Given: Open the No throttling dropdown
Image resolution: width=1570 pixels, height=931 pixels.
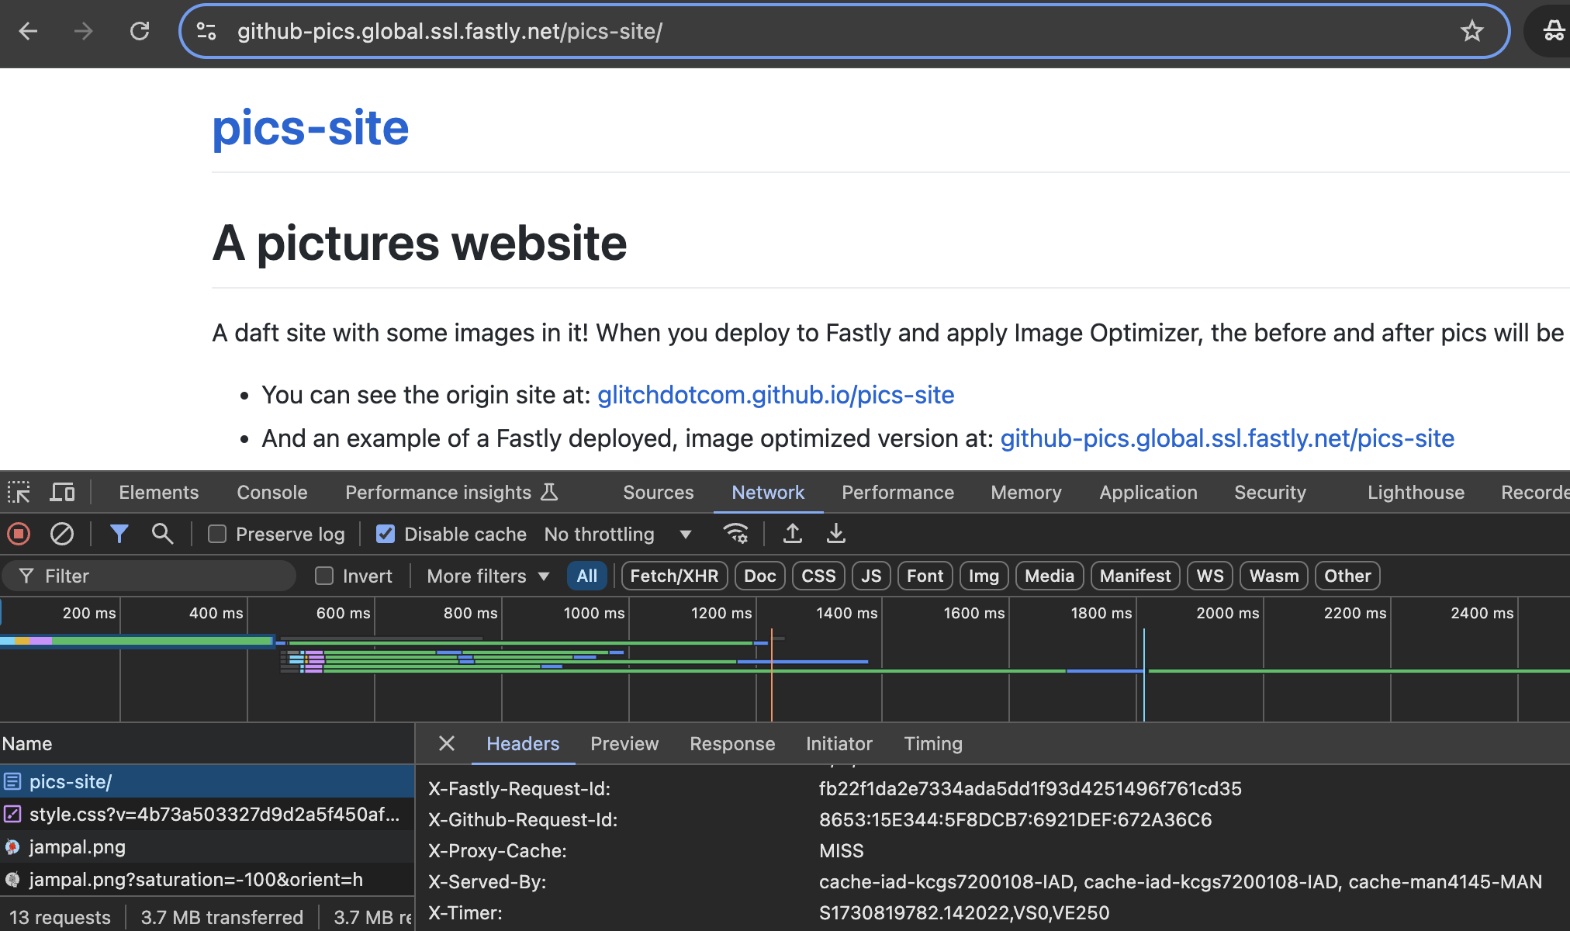Looking at the screenshot, I should [617, 534].
